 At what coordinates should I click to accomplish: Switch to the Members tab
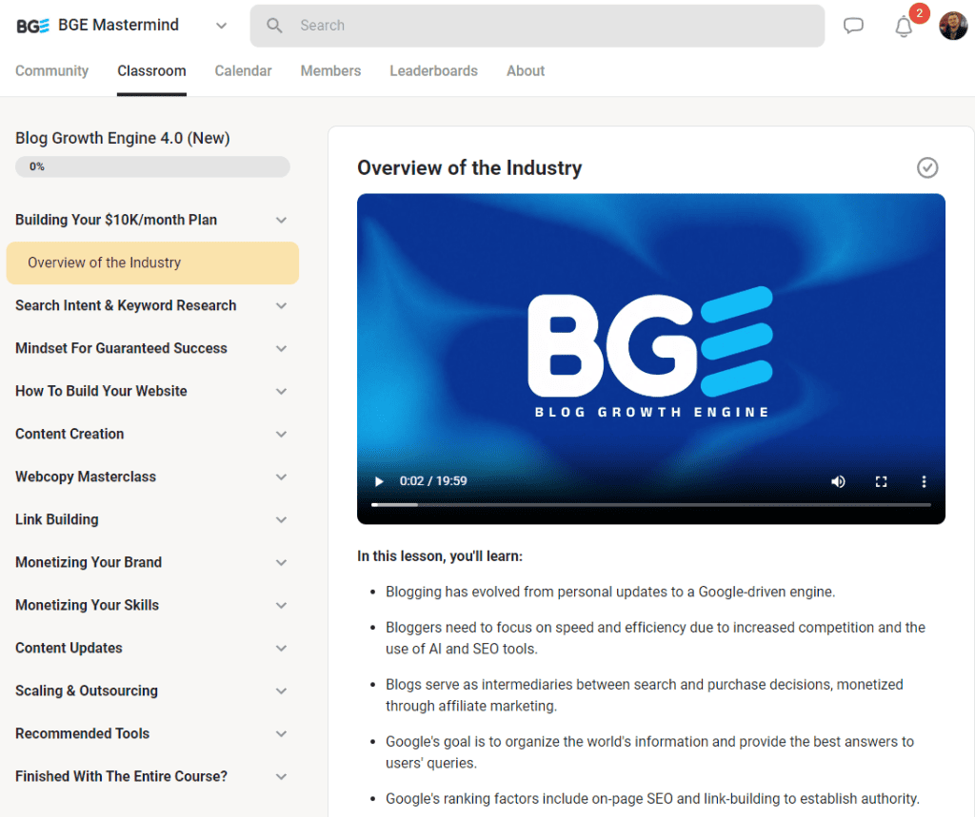point(330,70)
